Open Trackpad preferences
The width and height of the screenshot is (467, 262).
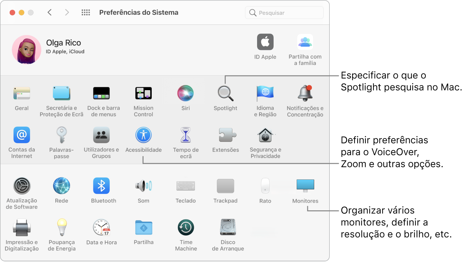[x=225, y=186]
